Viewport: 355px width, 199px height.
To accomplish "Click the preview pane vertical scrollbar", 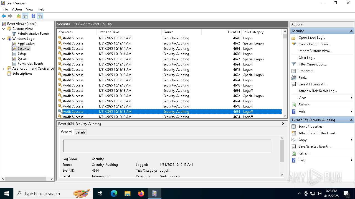I will 282,156.
